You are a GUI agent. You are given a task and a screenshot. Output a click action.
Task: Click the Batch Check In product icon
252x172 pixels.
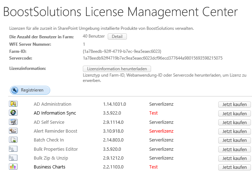pyautogui.click(x=13, y=140)
